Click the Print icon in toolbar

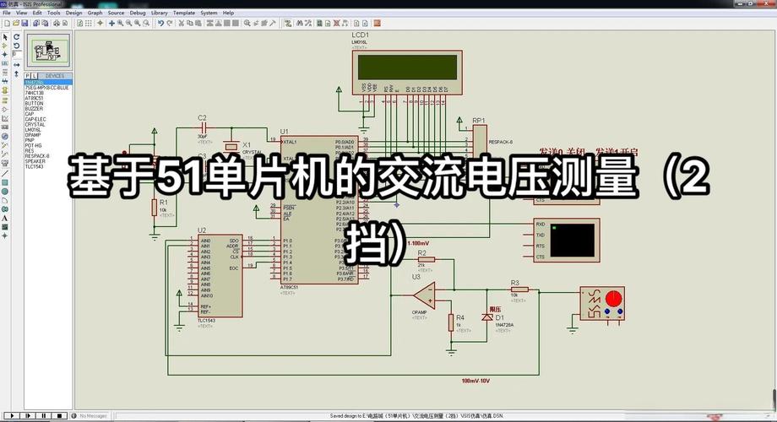tap(57, 24)
